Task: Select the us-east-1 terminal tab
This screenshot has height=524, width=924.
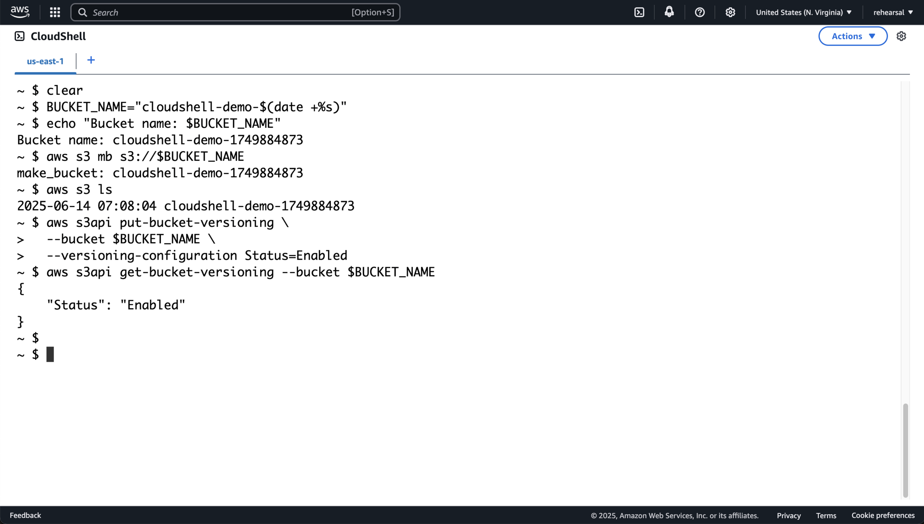Action: [x=45, y=61]
